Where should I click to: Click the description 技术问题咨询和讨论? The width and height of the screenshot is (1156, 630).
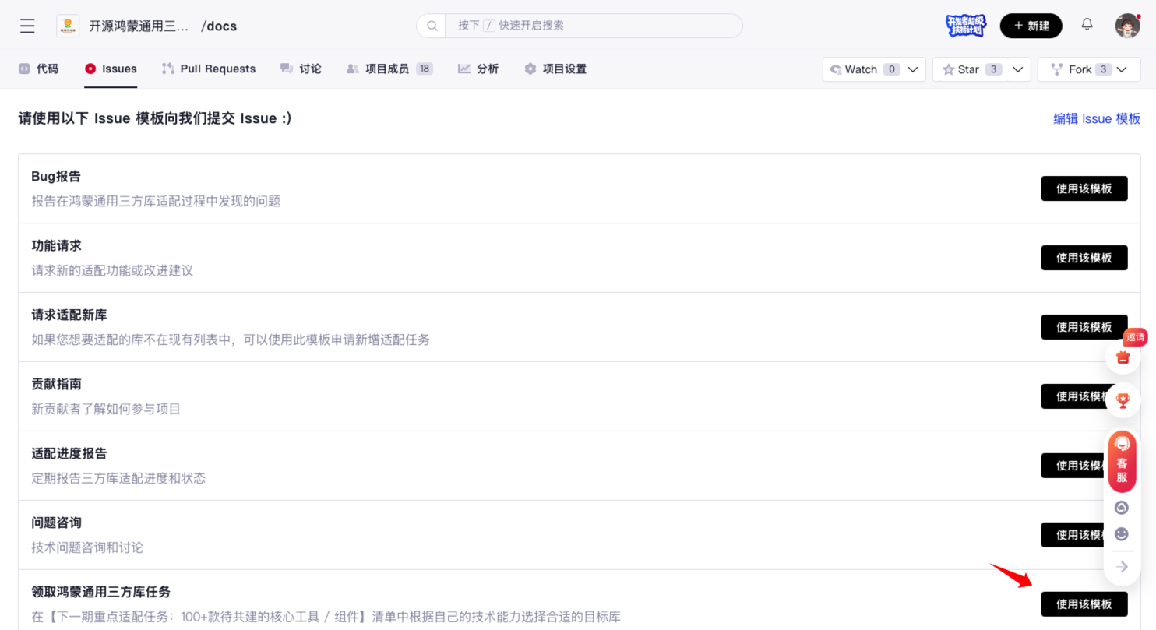[x=87, y=547]
